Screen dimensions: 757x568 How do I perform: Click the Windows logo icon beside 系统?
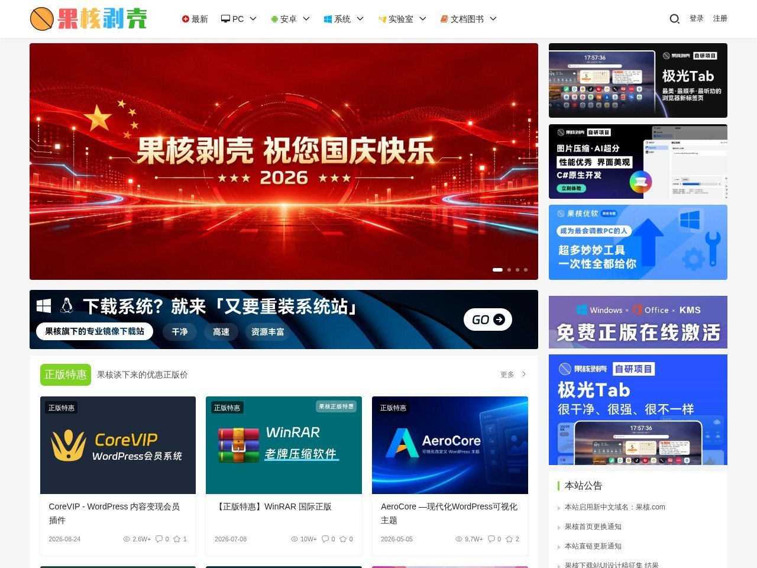(x=328, y=19)
